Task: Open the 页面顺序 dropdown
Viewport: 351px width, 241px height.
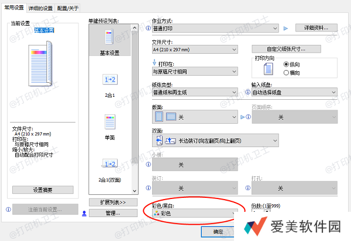Action: pyautogui.click(x=295, y=117)
